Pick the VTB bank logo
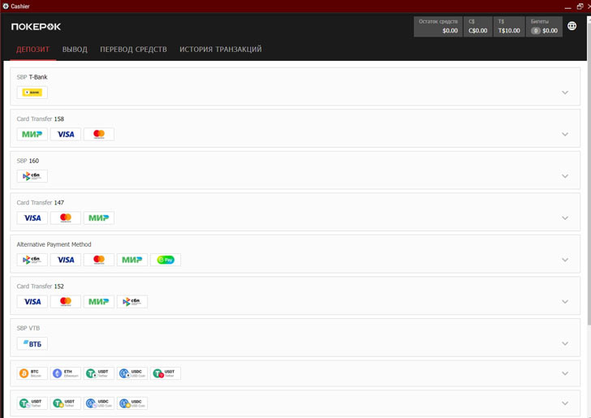 point(32,343)
